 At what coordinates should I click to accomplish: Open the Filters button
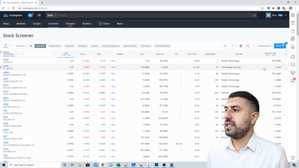[280, 46]
